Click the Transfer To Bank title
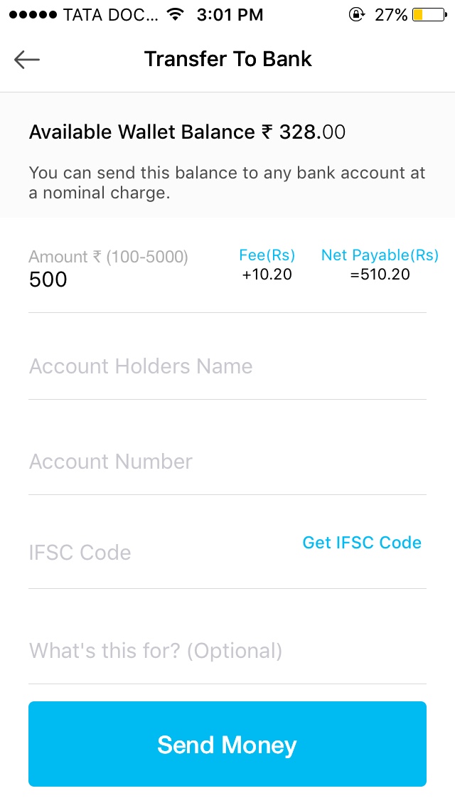Image resolution: width=455 pixels, height=808 pixels. 227,59
